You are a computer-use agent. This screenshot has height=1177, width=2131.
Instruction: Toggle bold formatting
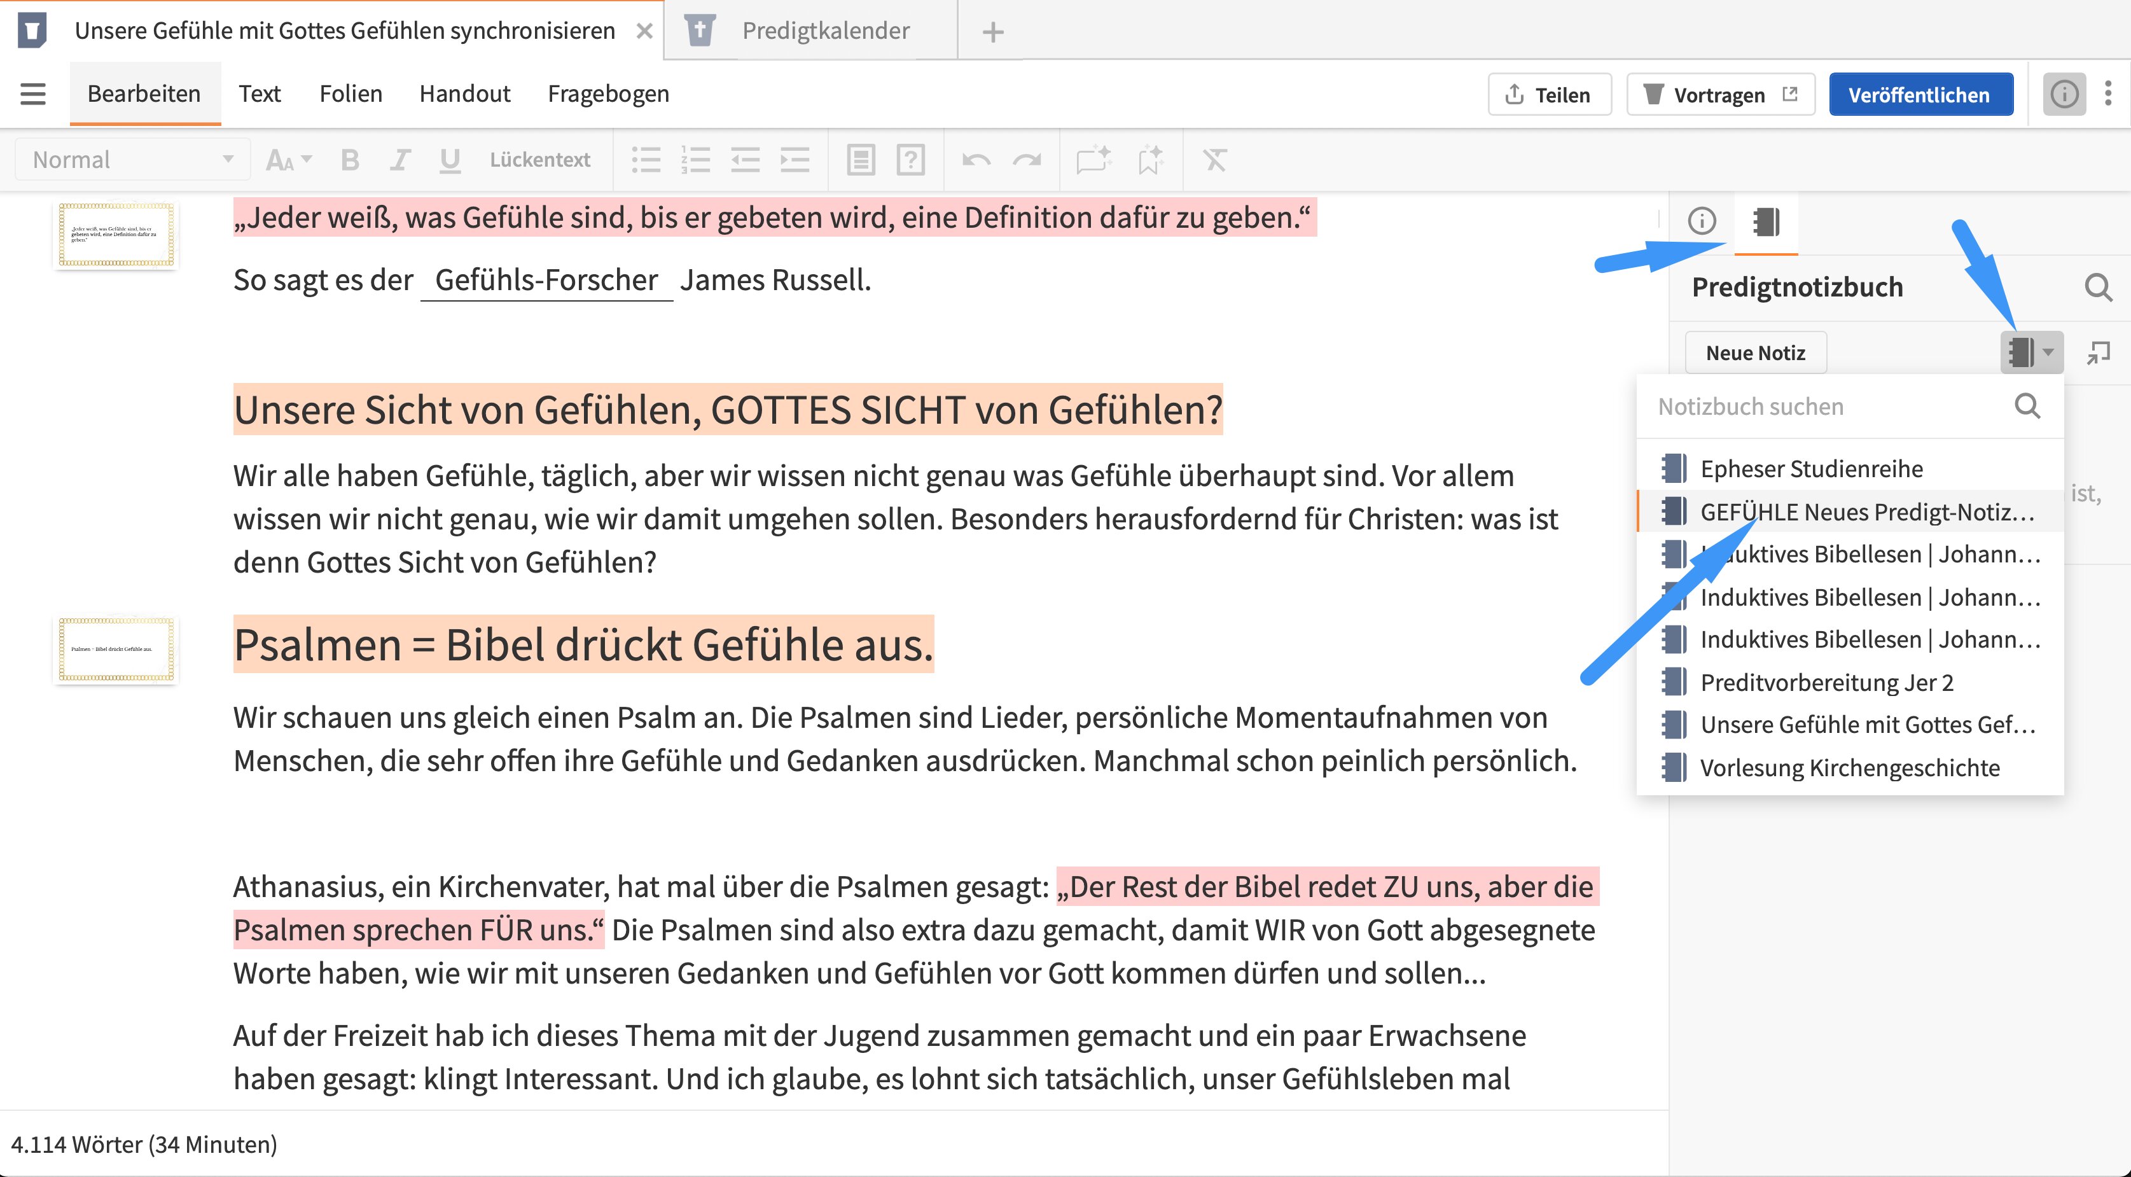(x=350, y=160)
